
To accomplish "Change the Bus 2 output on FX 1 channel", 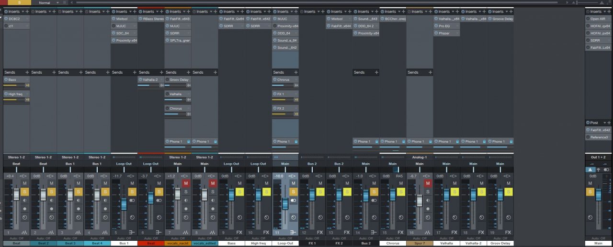I will tap(312, 164).
